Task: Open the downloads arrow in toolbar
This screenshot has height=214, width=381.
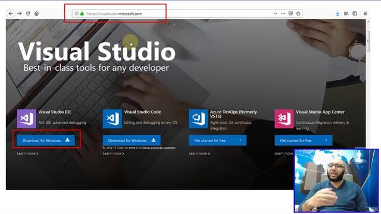Action: 338,14
